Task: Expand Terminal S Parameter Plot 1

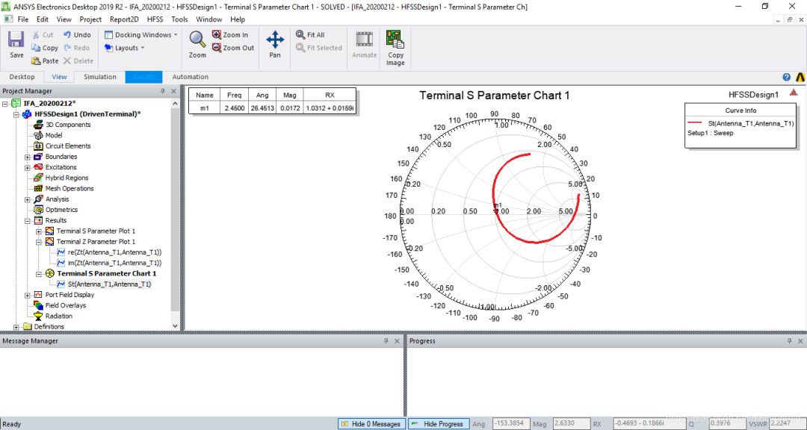Action: click(39, 231)
